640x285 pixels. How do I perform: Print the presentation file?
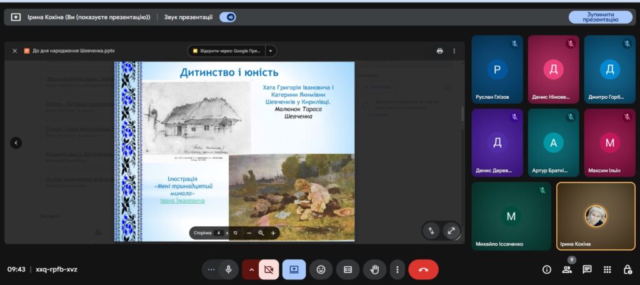click(x=439, y=51)
